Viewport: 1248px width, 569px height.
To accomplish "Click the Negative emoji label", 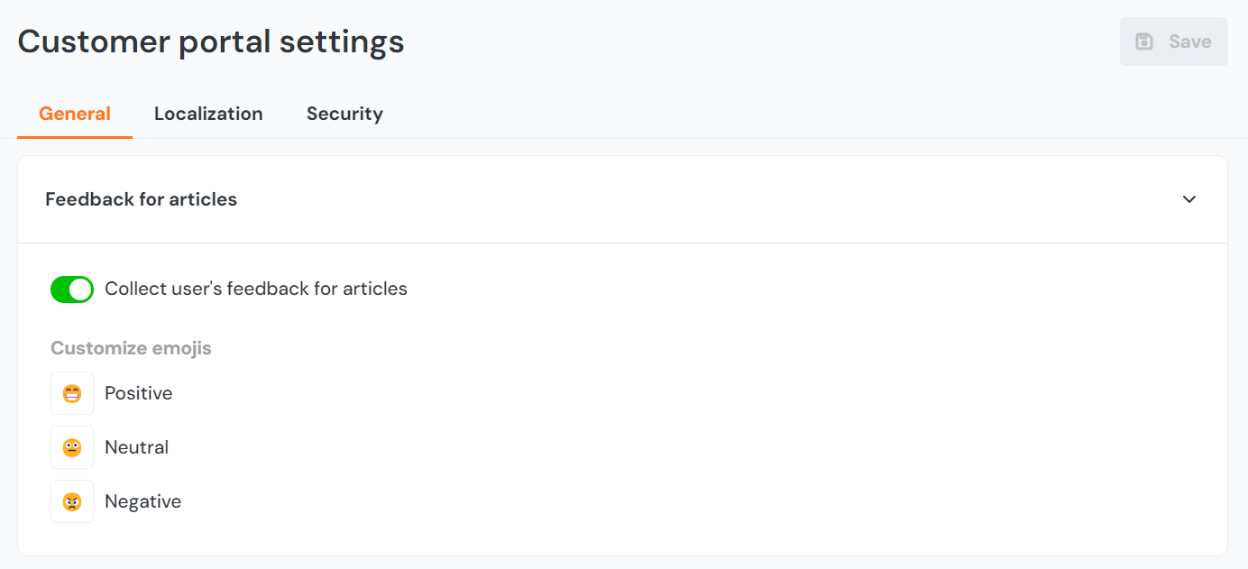I will coord(143,501).
